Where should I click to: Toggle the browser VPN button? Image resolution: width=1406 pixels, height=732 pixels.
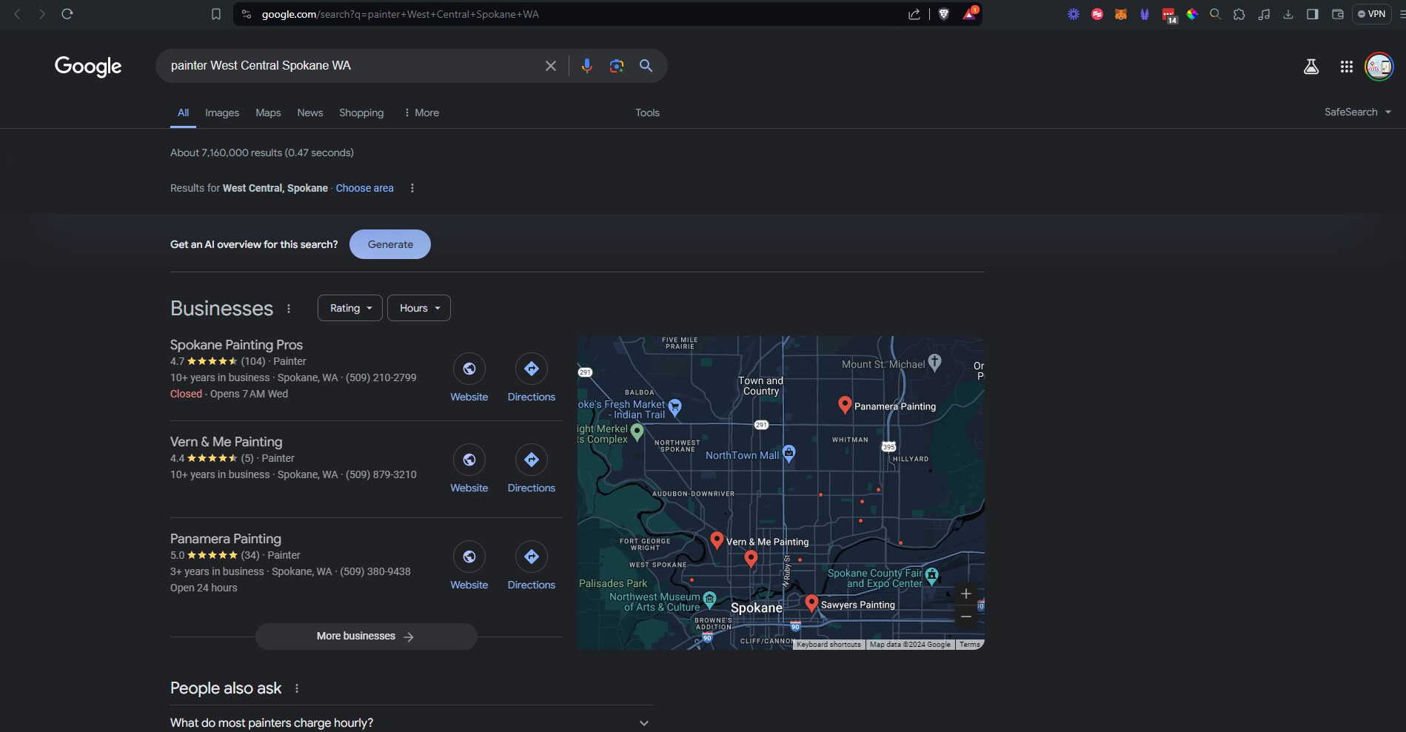(x=1371, y=14)
